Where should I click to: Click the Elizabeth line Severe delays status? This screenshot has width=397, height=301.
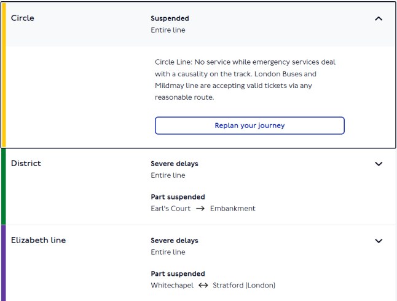[175, 241]
